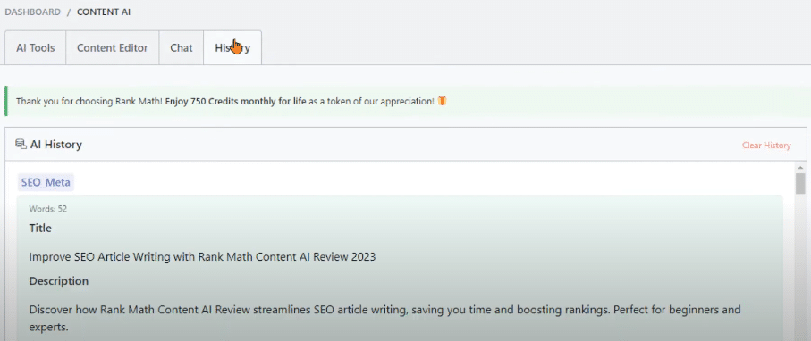Click the Clear History link
Screen dimensions: 811x341
[766, 146]
